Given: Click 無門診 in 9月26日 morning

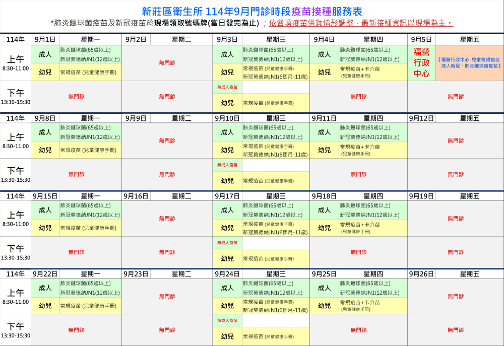Looking at the screenshot, I should [x=456, y=296].
